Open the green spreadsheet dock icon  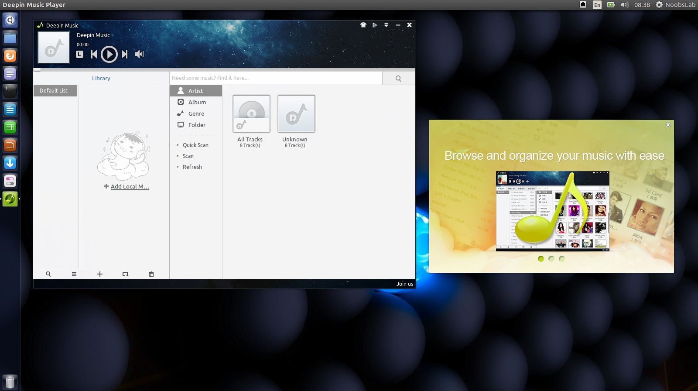coord(10,127)
